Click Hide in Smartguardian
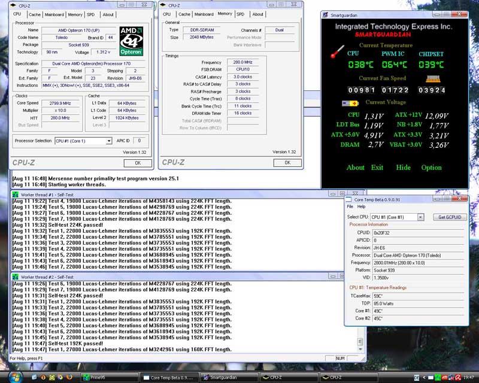This screenshot has width=479, height=383. point(403,168)
